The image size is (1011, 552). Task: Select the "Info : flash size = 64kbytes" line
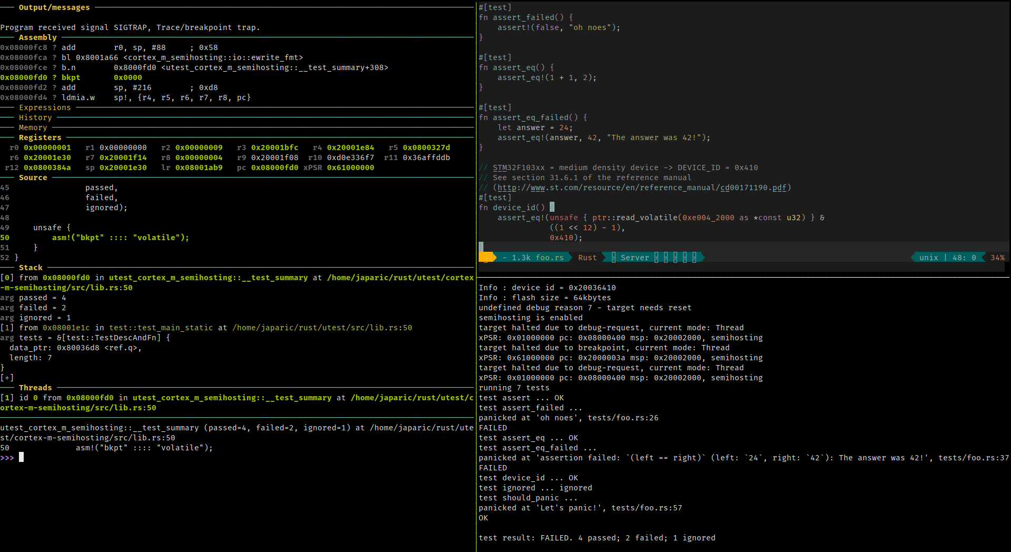click(545, 298)
